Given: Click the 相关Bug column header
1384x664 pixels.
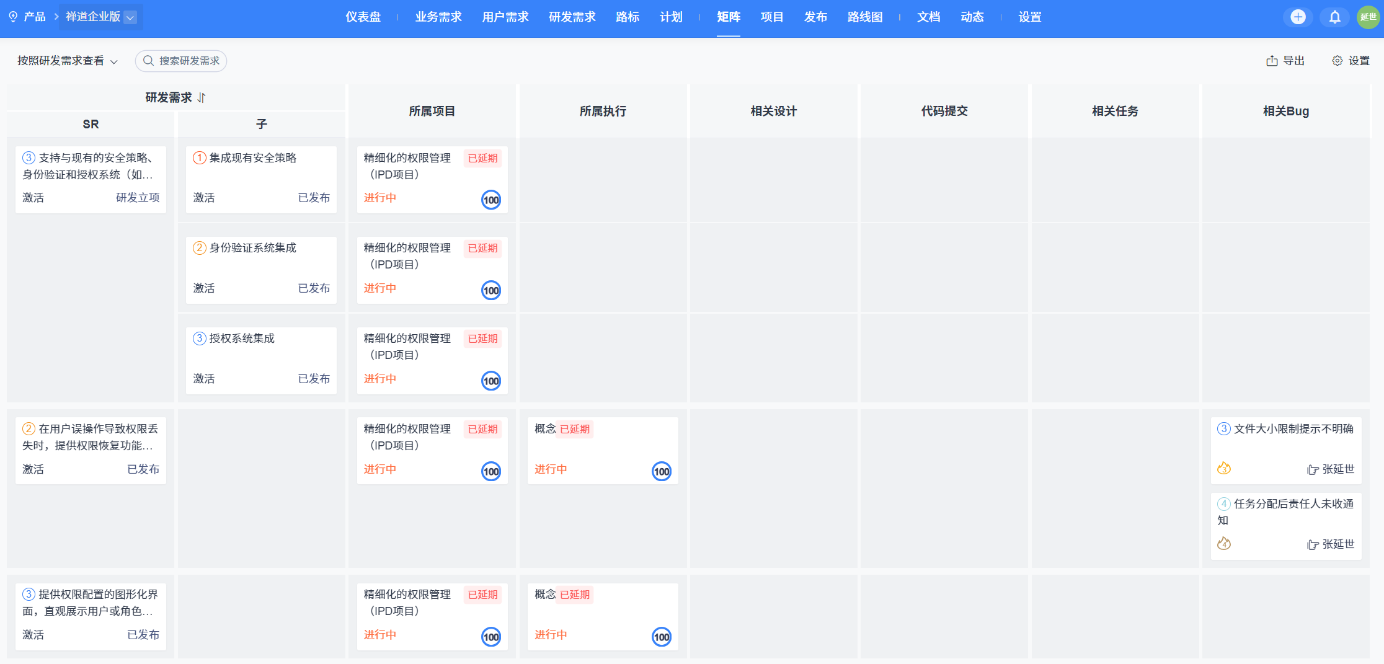Looking at the screenshot, I should 1285,111.
